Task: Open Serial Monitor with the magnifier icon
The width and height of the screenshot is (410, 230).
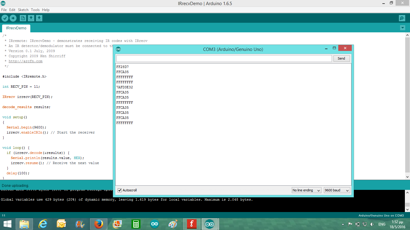Action: click(x=402, y=18)
